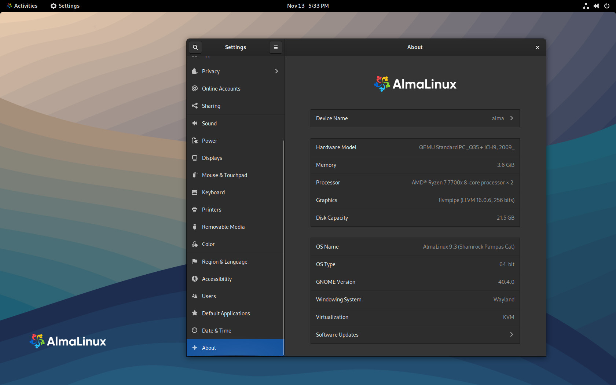Viewport: 616px width, 385px height.
Task: Click the Displays monitor icon
Action: 195,158
